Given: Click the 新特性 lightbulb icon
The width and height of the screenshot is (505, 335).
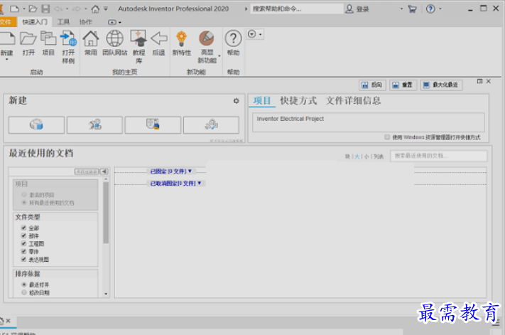Looking at the screenshot, I should tap(182, 38).
